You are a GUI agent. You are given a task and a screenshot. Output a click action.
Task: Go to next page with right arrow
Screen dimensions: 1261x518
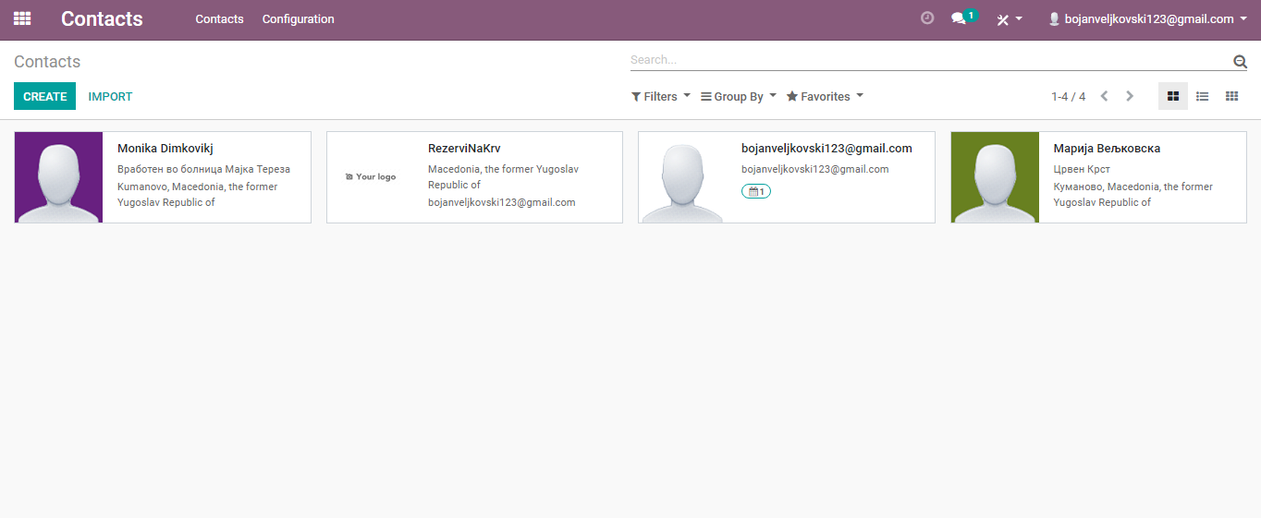click(x=1130, y=96)
